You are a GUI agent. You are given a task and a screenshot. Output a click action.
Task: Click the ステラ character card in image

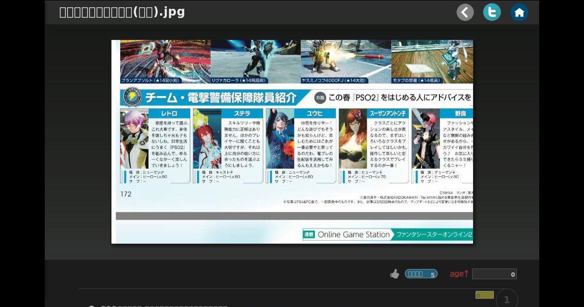pyautogui.click(x=228, y=146)
